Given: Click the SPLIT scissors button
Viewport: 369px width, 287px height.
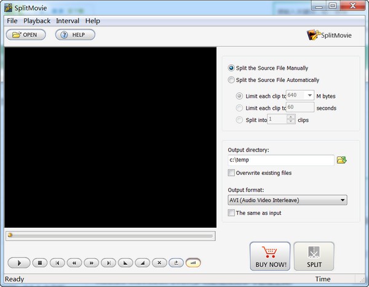Looking at the screenshot, I should [x=314, y=256].
